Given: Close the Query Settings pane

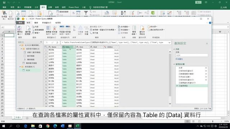Looking at the screenshot, I should click(x=207, y=44).
